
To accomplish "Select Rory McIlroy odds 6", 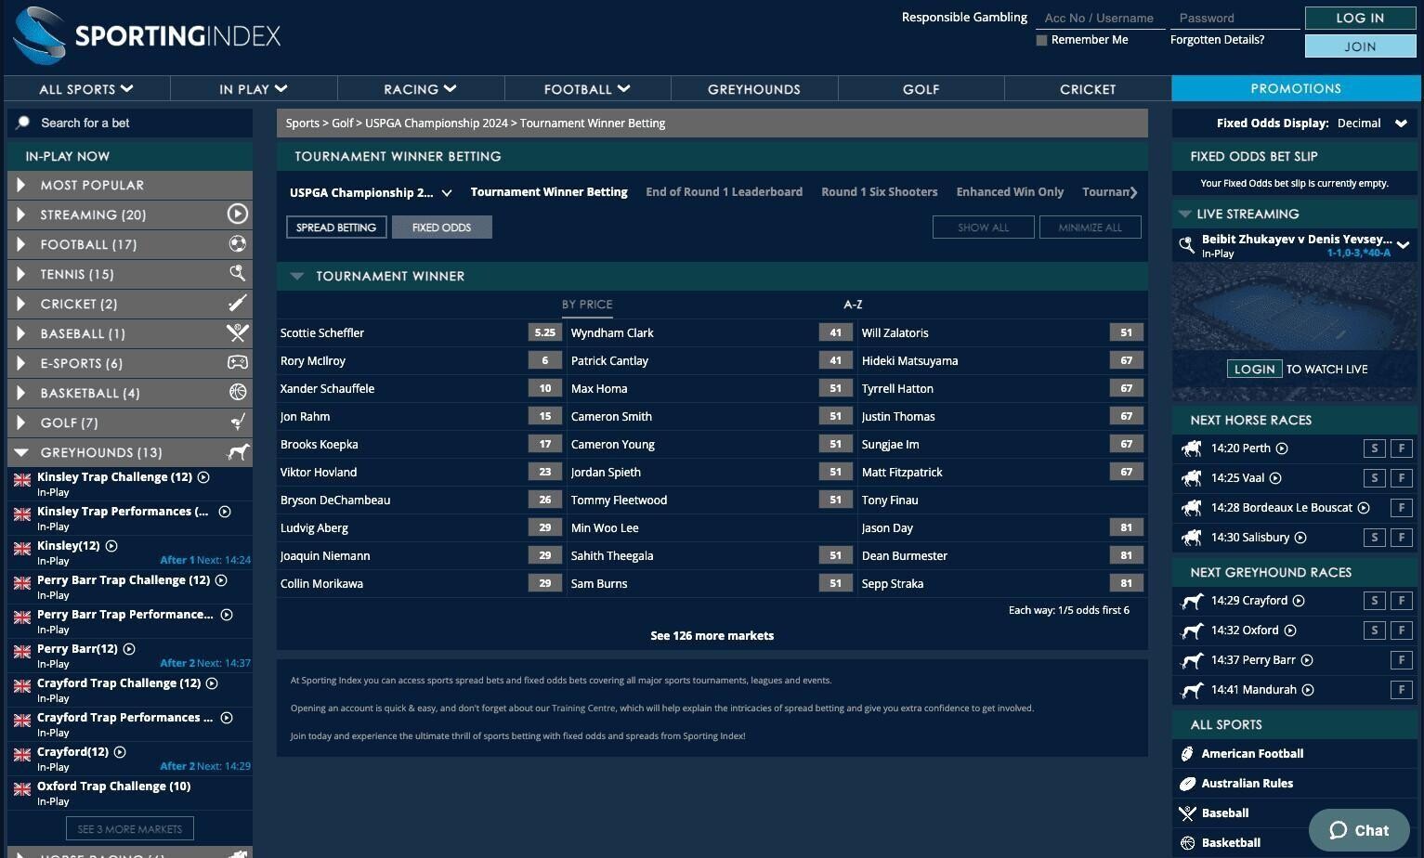I will pyautogui.click(x=545, y=360).
